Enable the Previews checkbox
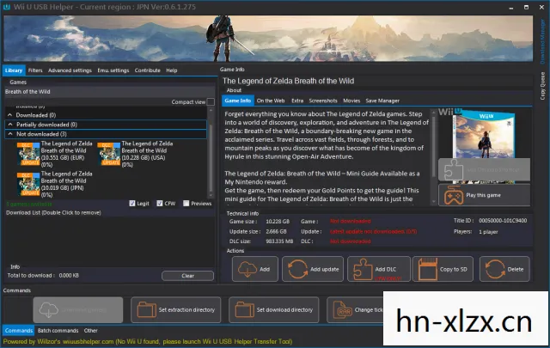Viewport: 550px width, 348px height. pyautogui.click(x=186, y=204)
